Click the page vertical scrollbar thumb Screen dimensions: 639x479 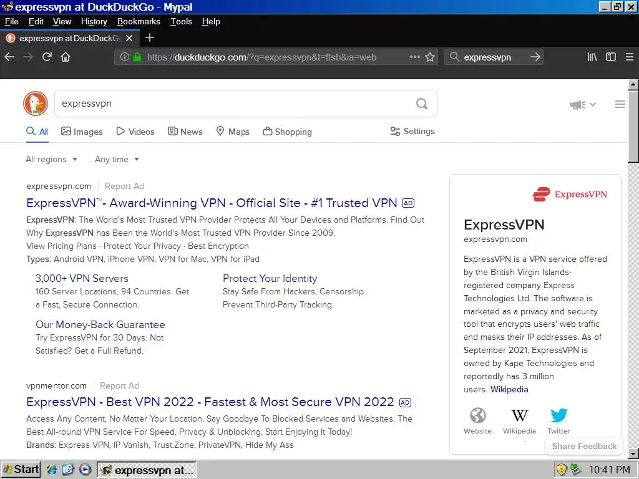point(633,126)
